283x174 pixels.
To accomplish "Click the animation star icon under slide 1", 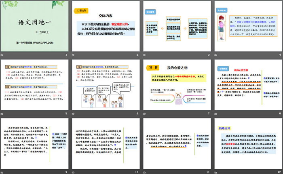I will tap(2, 55).
